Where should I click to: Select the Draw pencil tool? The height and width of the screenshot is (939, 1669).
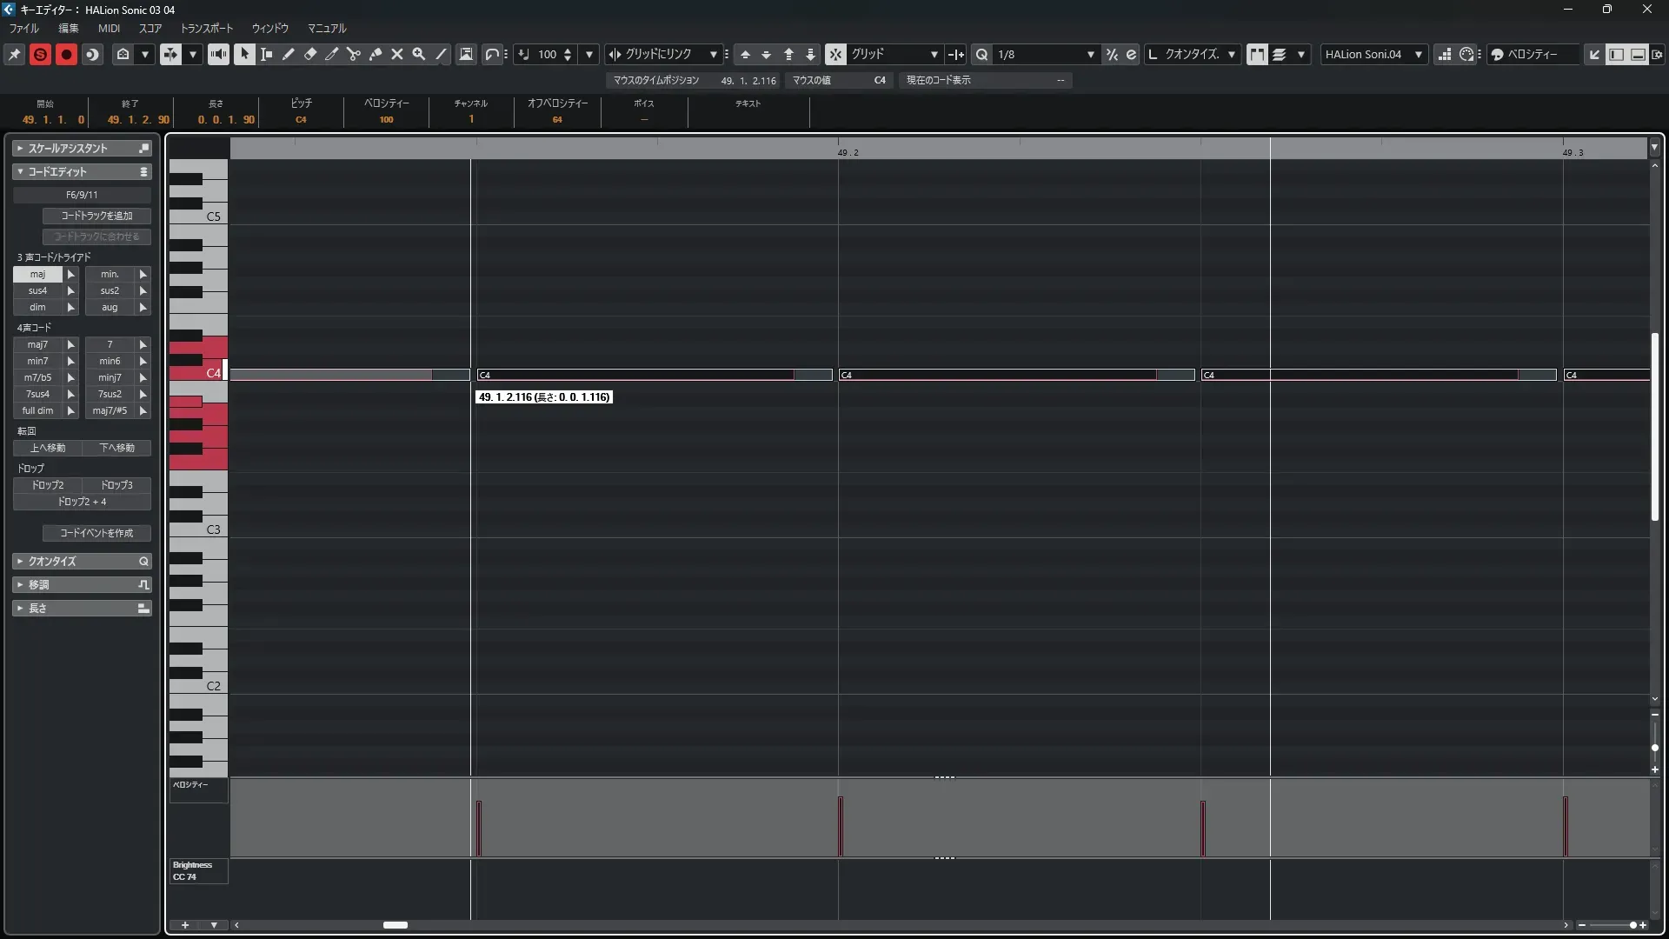[x=289, y=54]
